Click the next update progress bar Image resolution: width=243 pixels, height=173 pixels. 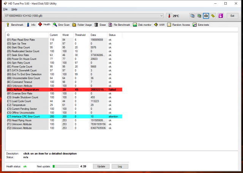point(65,166)
